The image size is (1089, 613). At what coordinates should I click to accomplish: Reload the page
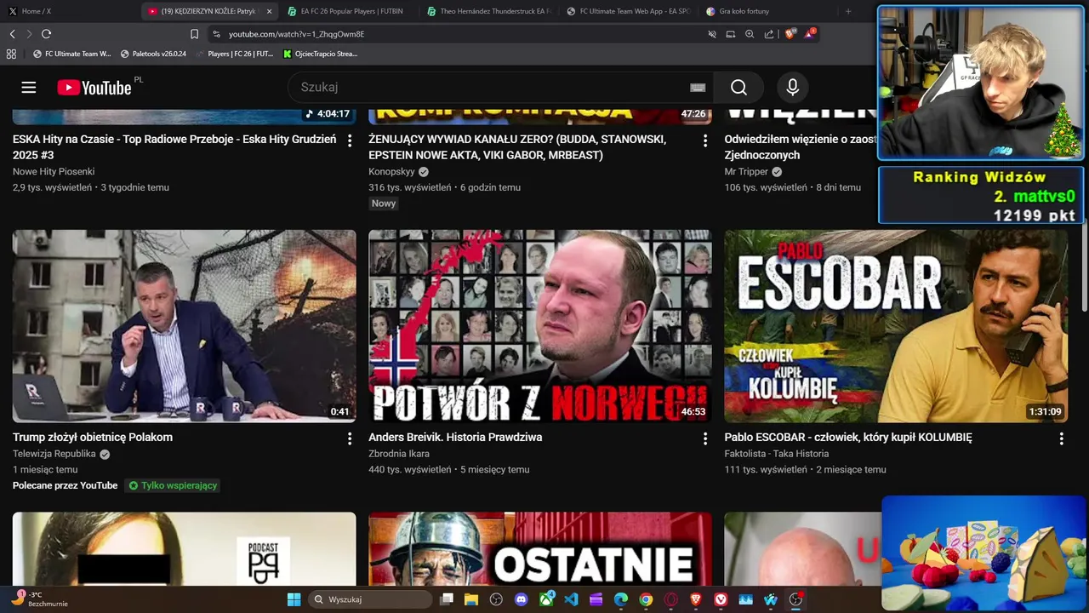(46, 34)
